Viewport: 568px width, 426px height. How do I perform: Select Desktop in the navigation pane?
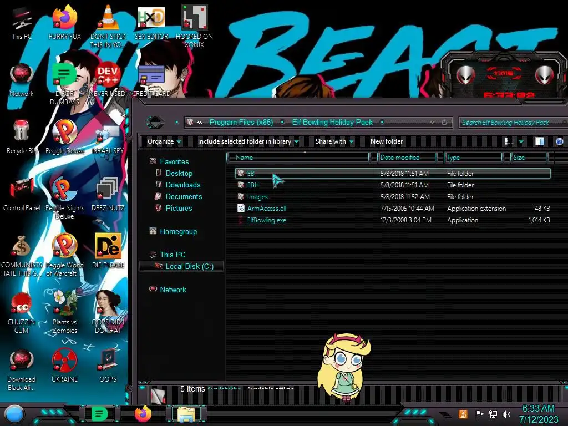(x=179, y=173)
